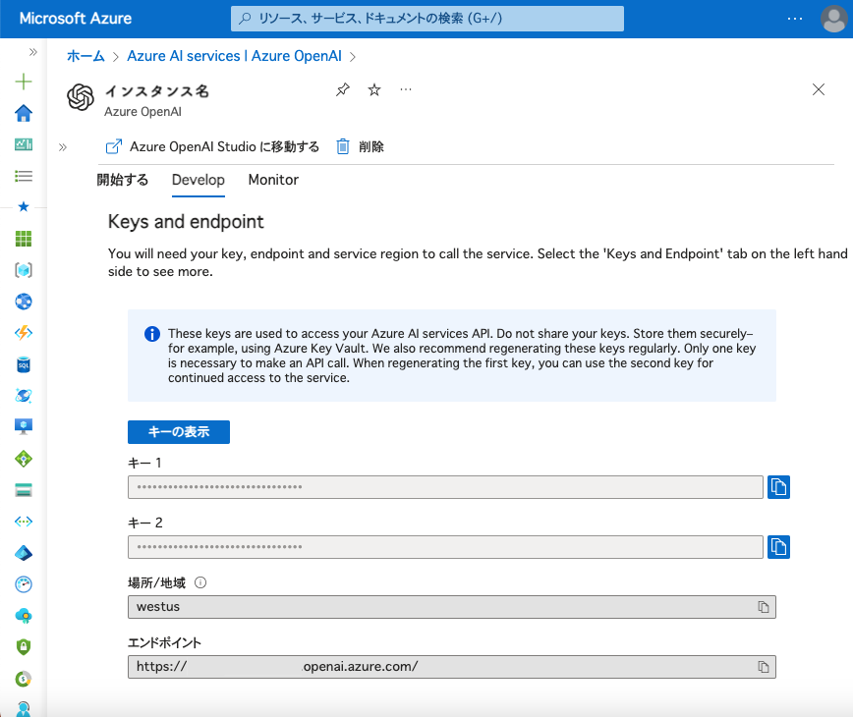Open Cost Management icon in sidebar
Image resolution: width=853 pixels, height=717 pixels.
click(24, 679)
